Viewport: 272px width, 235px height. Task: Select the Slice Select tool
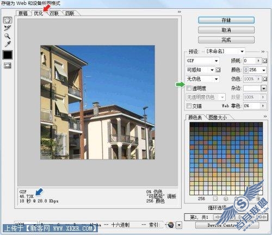point(8,28)
